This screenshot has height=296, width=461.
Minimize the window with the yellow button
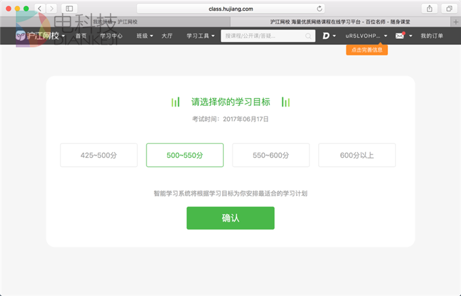(x=17, y=9)
